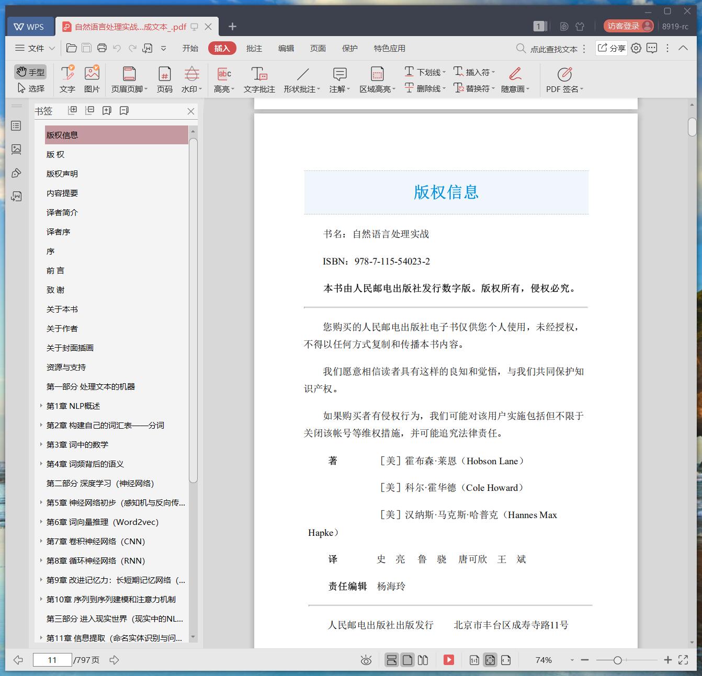Viewport: 702px width, 676px height.
Task: Enable continuous scrolling view
Action: point(391,660)
